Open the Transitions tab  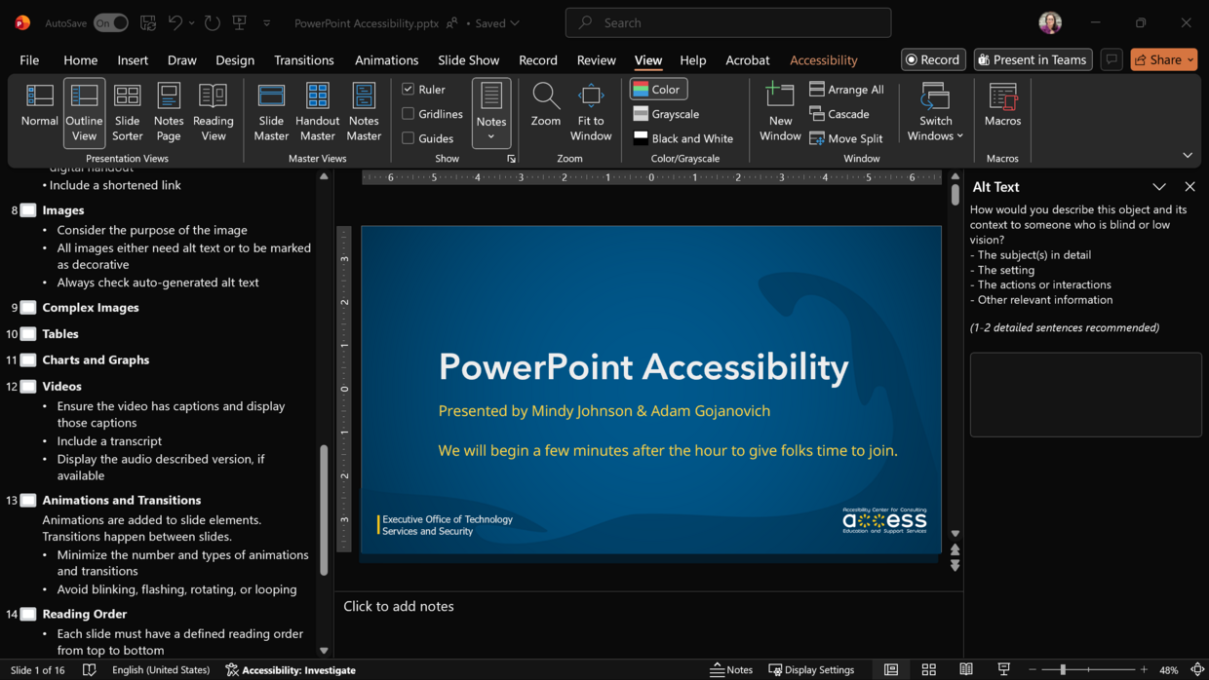click(x=303, y=59)
